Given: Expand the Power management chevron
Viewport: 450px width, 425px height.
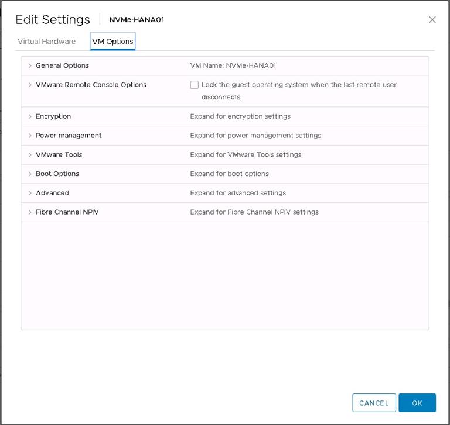Looking at the screenshot, I should tap(30, 136).
